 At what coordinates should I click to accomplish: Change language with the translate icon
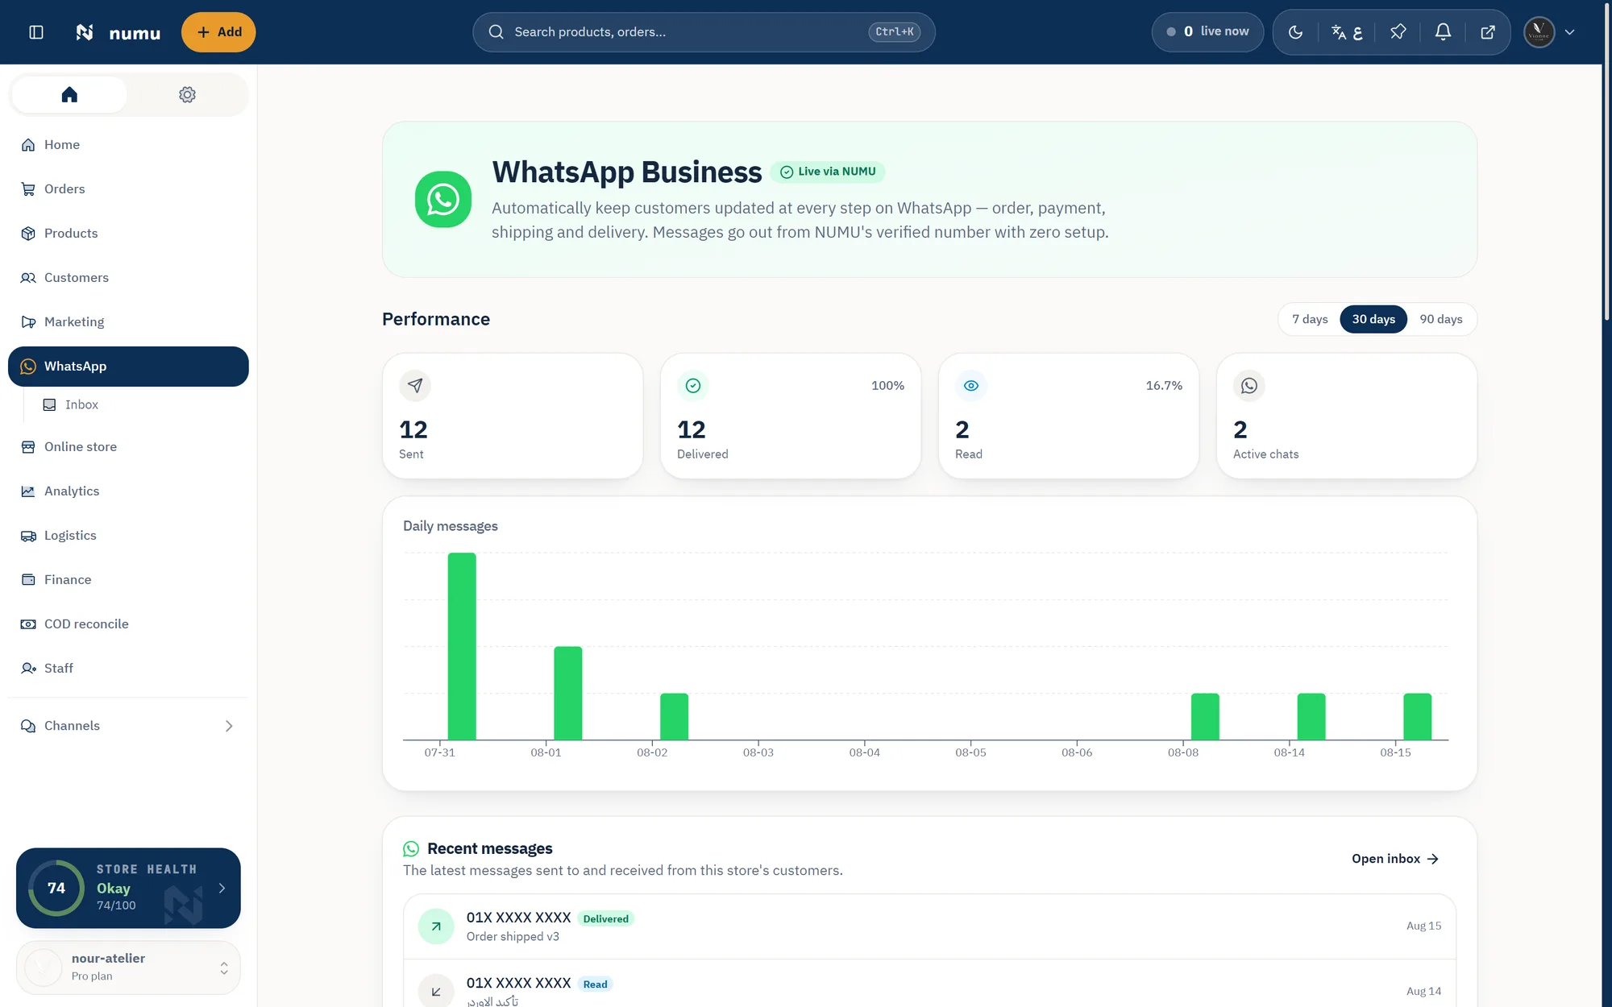coord(1346,32)
